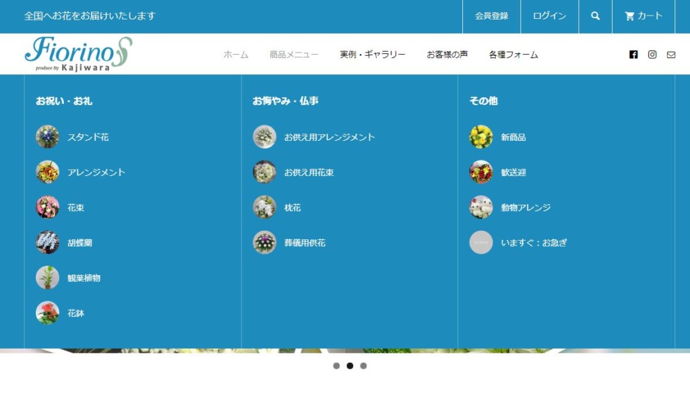Select the first carousel dot
690x416 pixels.
pyautogui.click(x=336, y=366)
